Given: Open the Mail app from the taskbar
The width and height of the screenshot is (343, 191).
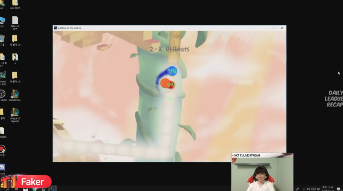Looking at the screenshot, I should click(x=26, y=189).
